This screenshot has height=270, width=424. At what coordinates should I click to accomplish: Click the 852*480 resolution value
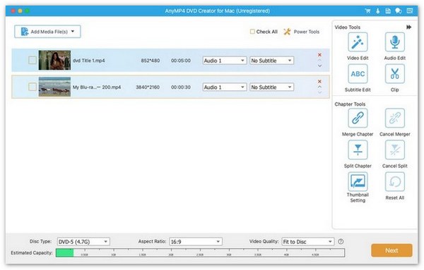tap(151, 61)
